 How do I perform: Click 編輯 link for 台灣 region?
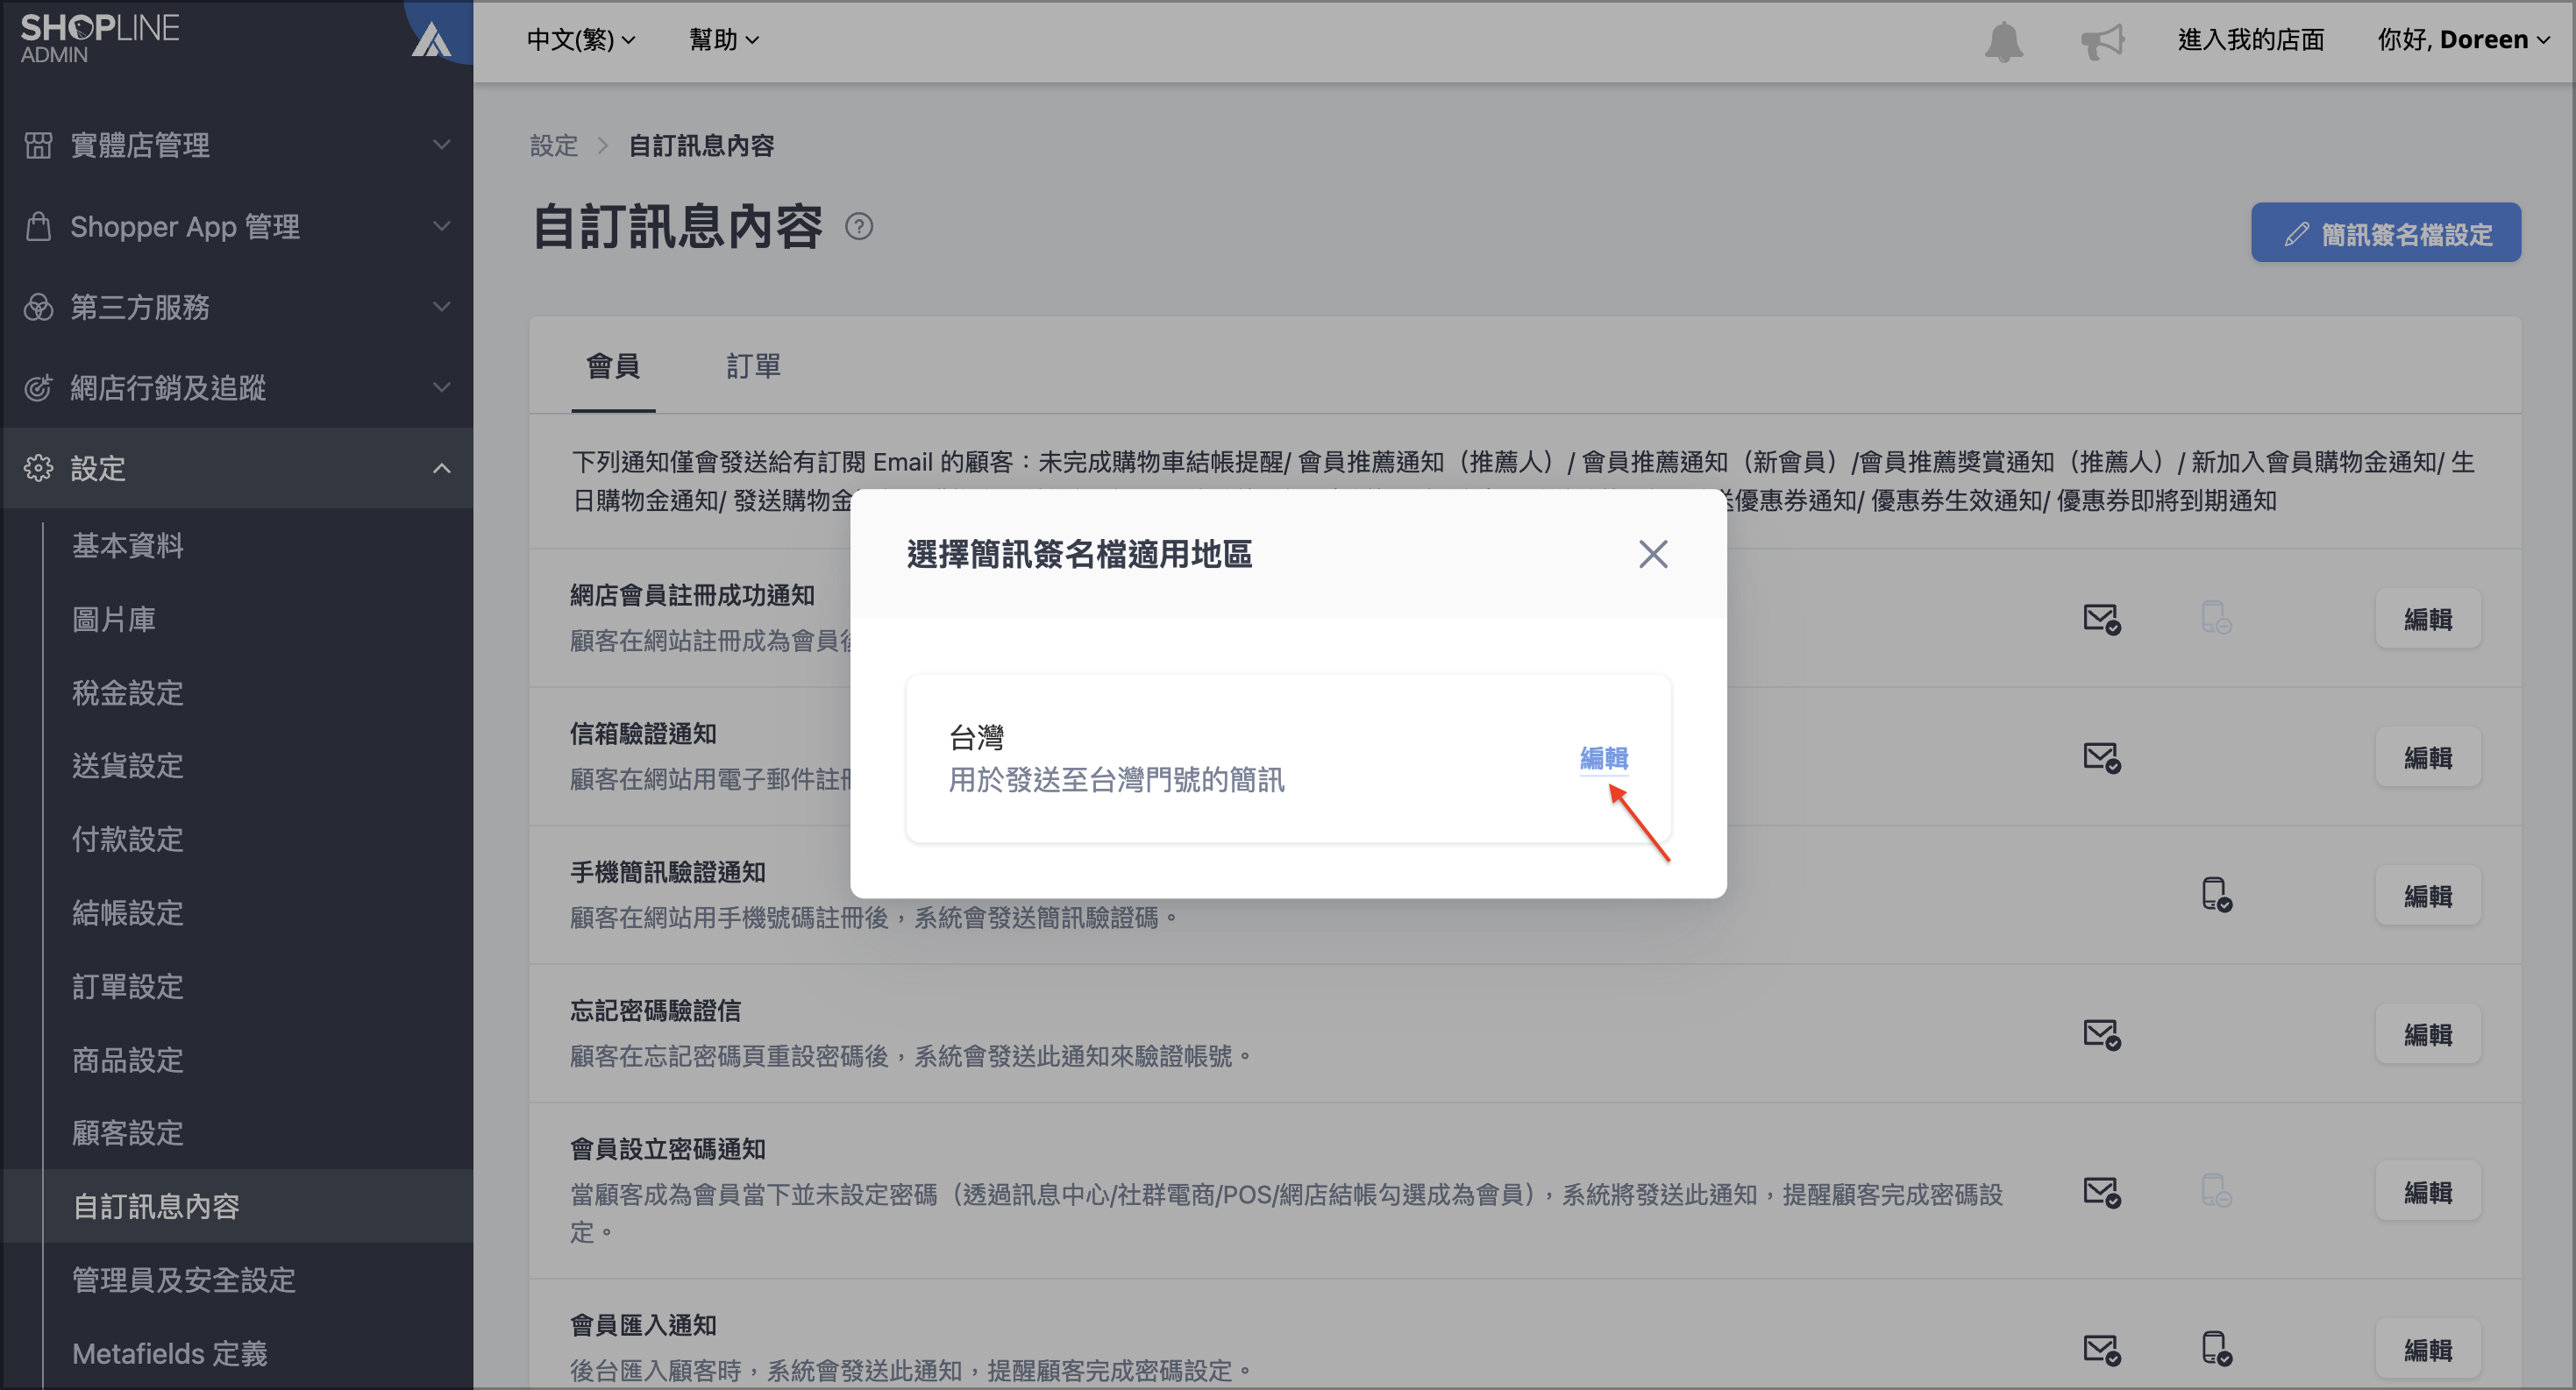1604,758
